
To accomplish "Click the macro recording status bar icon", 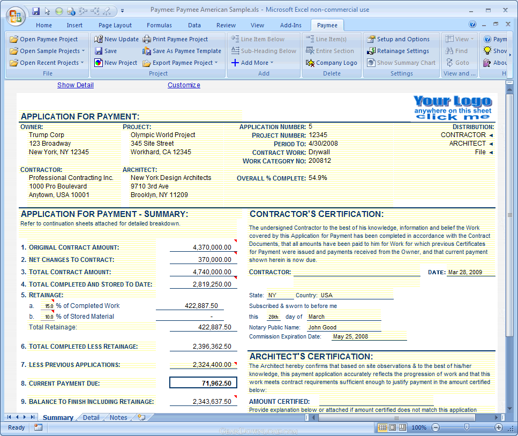I will click(x=39, y=427).
